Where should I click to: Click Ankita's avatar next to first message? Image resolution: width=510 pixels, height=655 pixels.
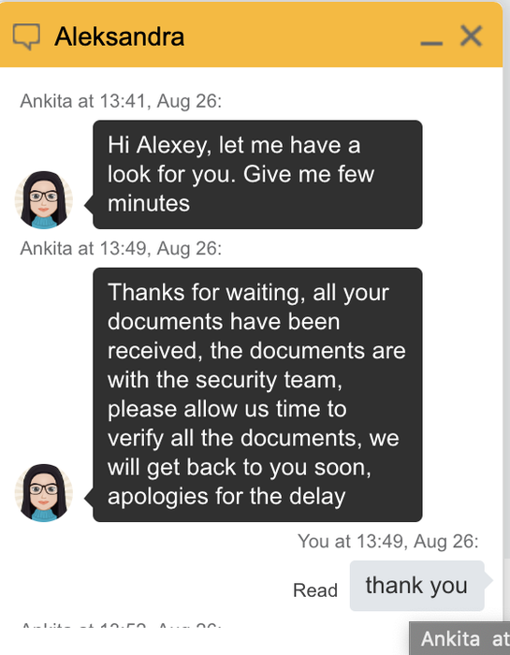pos(43,199)
